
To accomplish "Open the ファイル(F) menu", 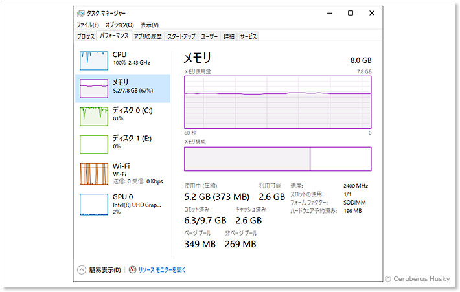I will 87,25.
